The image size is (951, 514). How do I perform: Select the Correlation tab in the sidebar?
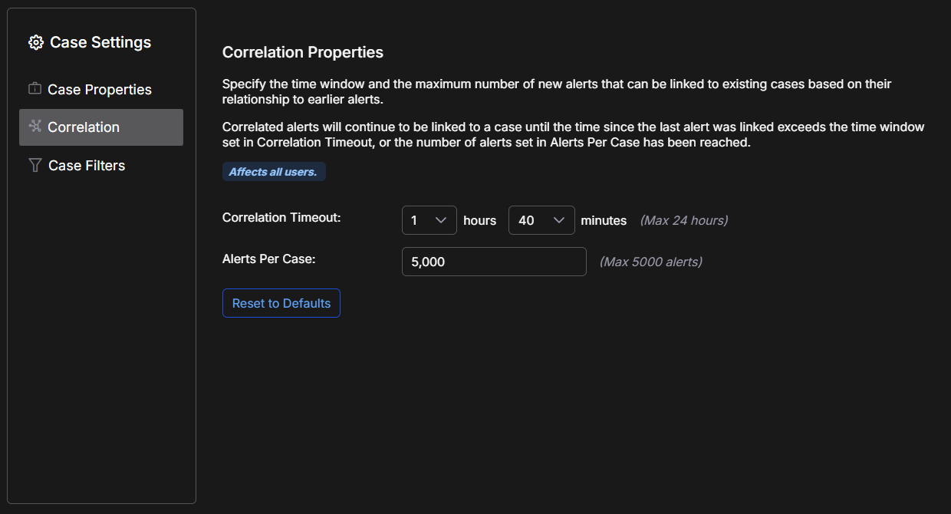click(83, 127)
